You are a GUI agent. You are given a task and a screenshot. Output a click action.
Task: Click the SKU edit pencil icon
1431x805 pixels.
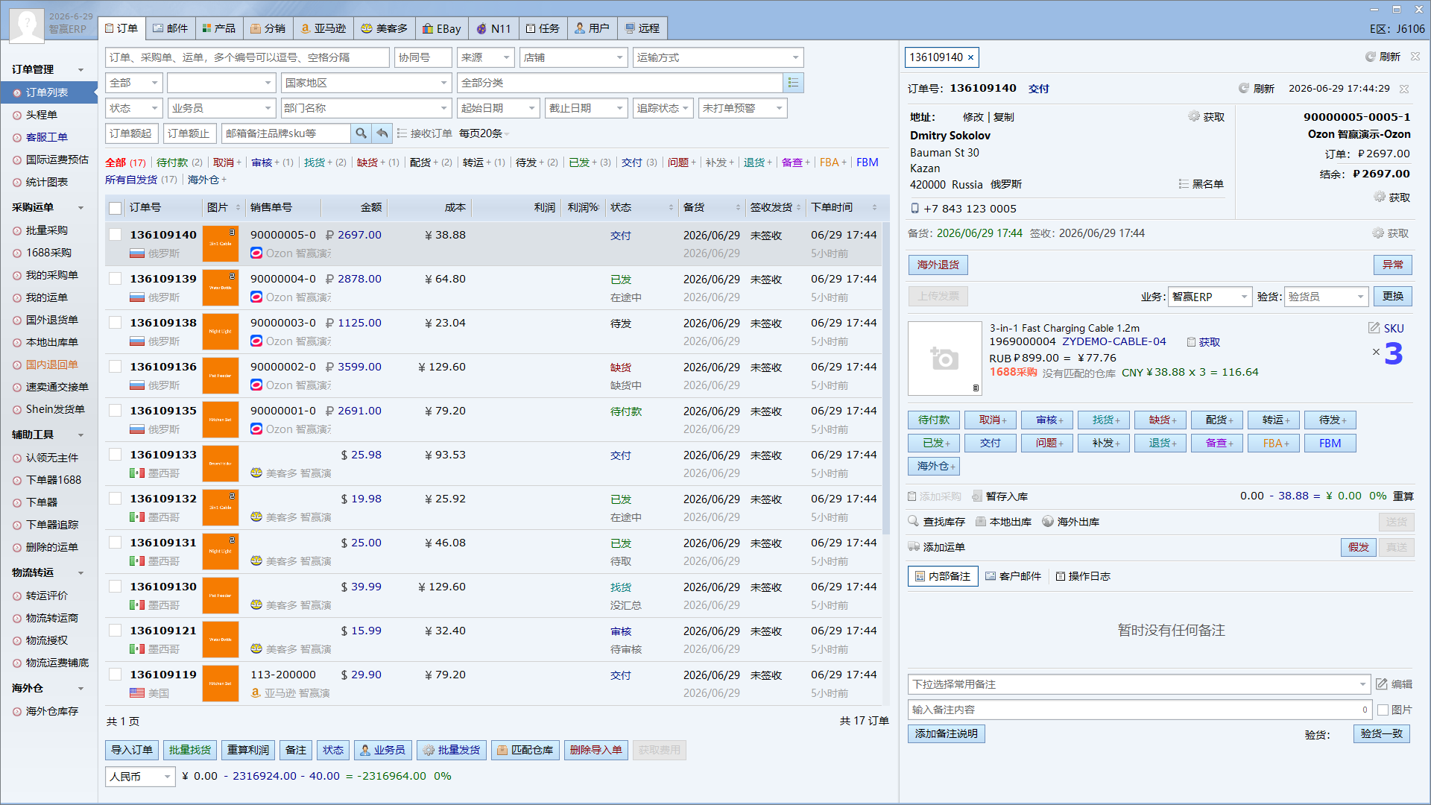(1374, 328)
